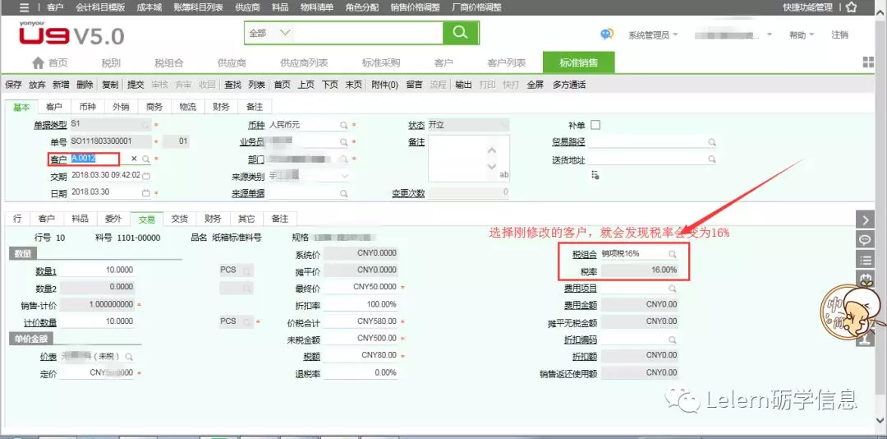The width and height of the screenshot is (887, 439).
Task: Click the 单据类型 field label link
Action: [x=50, y=125]
